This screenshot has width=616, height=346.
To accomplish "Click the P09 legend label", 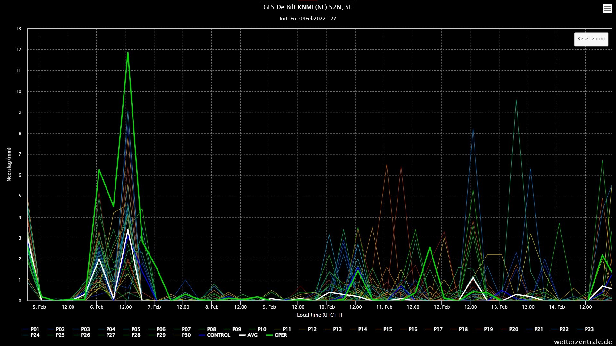I will (236, 329).
